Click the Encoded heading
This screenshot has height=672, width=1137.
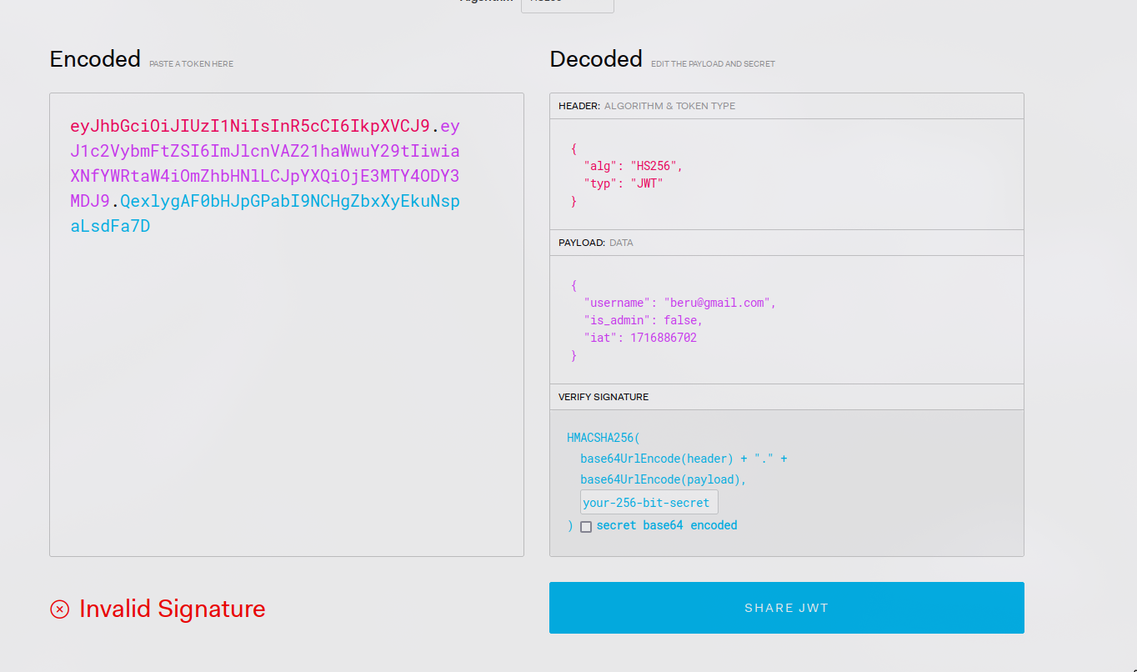pos(95,59)
